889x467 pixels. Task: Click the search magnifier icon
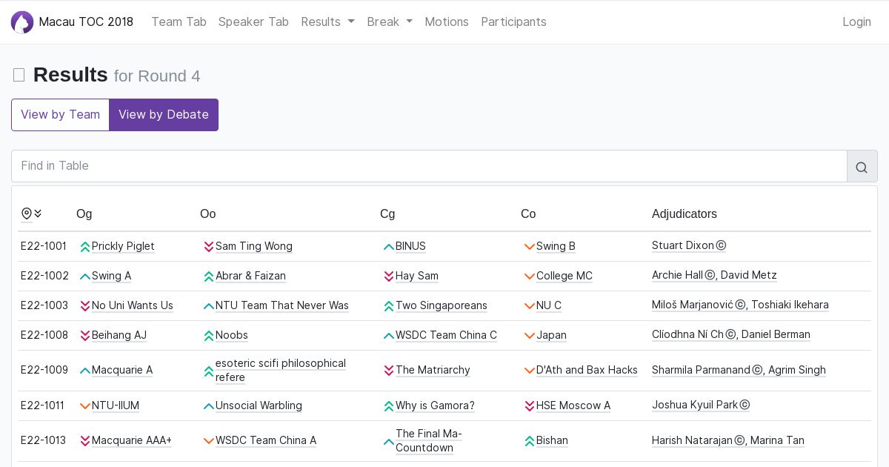click(x=862, y=167)
